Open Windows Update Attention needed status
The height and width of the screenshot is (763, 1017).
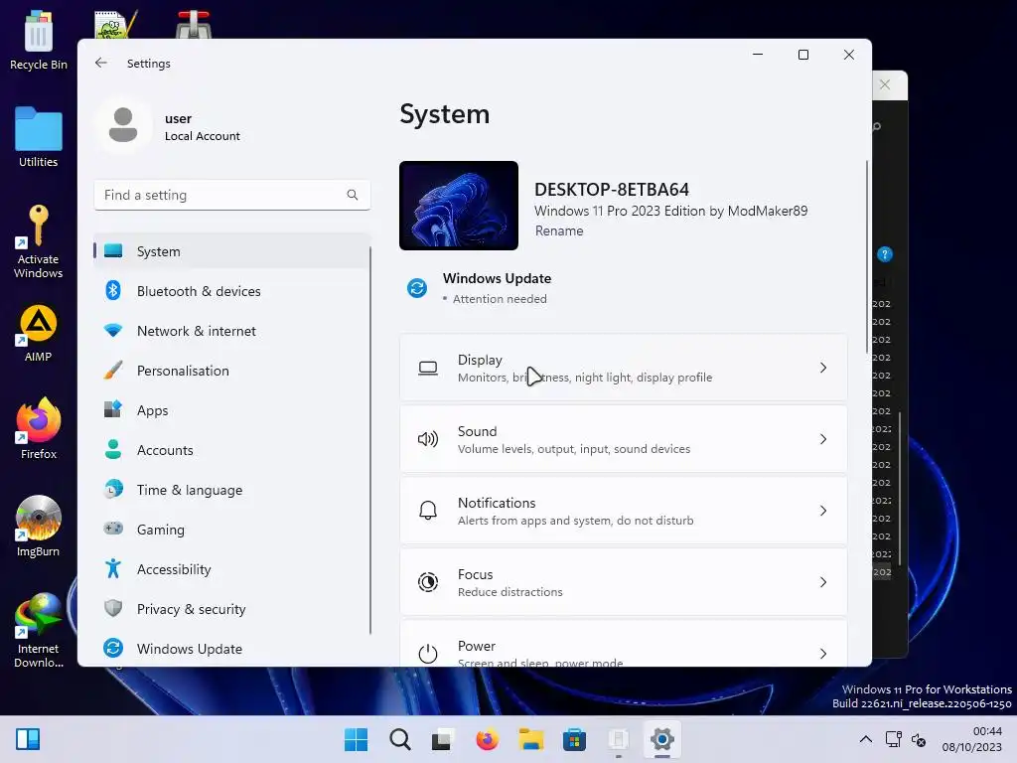480,288
